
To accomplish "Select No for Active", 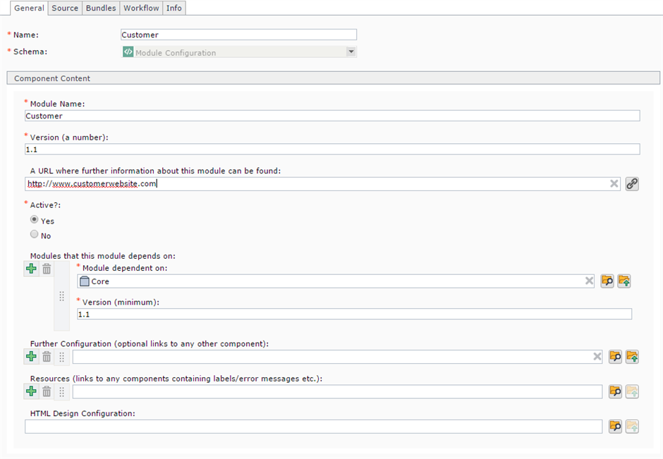I will (x=35, y=235).
